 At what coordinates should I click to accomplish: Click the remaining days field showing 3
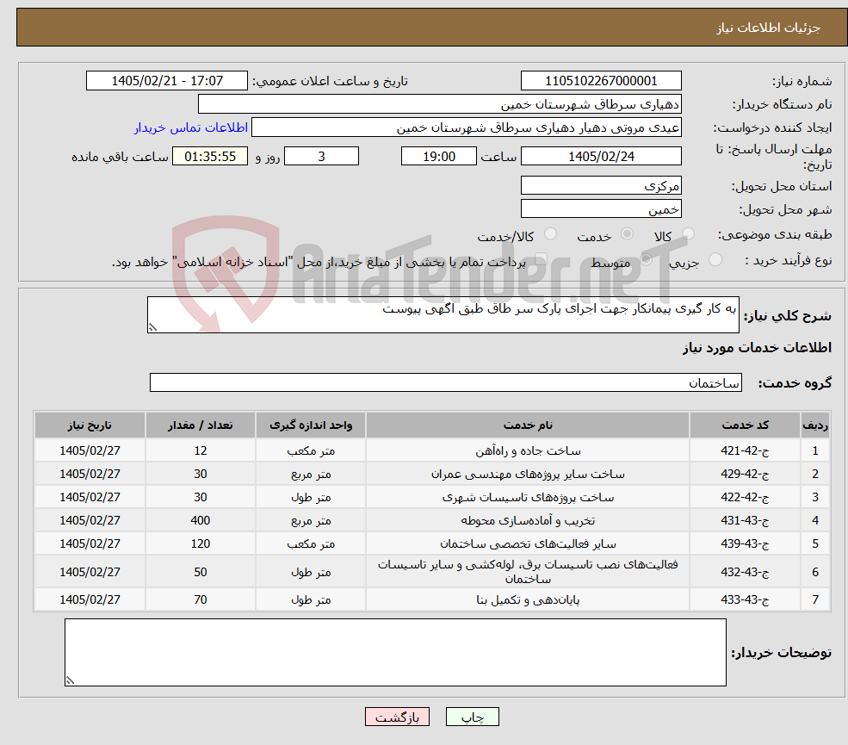[x=321, y=157]
